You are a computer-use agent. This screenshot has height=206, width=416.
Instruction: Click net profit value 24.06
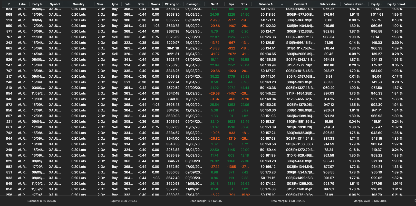[x=214, y=15]
